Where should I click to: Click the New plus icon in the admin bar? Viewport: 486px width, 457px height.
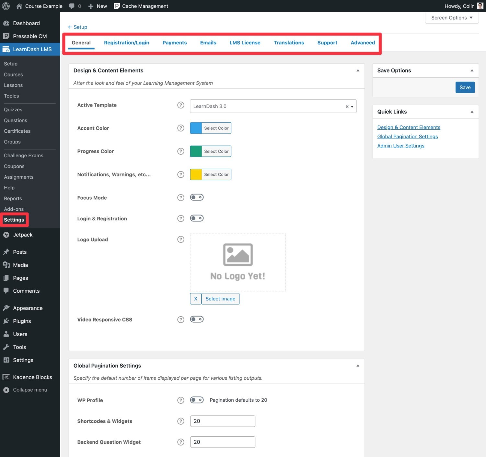91,6
